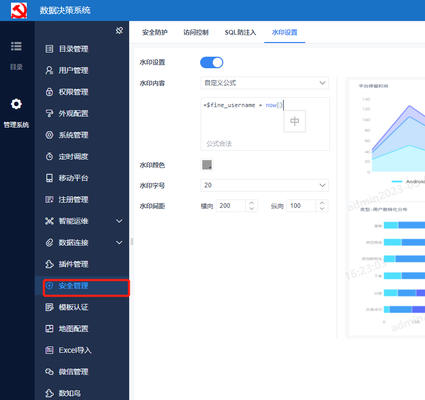This screenshot has width=425, height=400.
Task: Open 管理系统 gear icon in left rail
Action: click(x=16, y=104)
